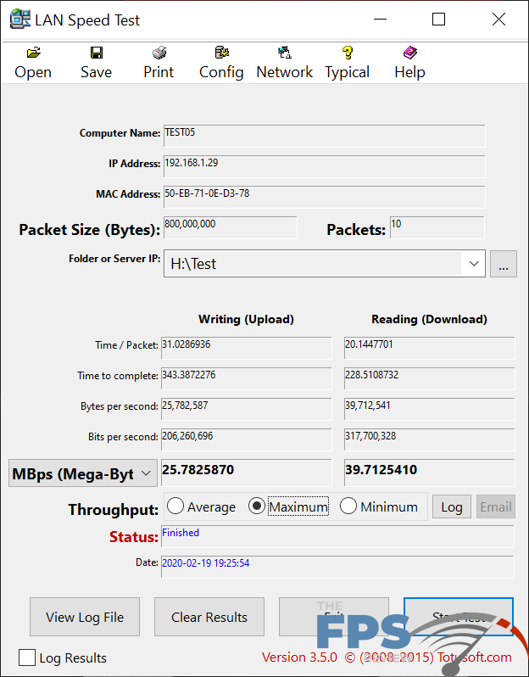Screen dimensions: 529x677
Task: Minimize the LAN Speed Test window
Action: coord(380,19)
